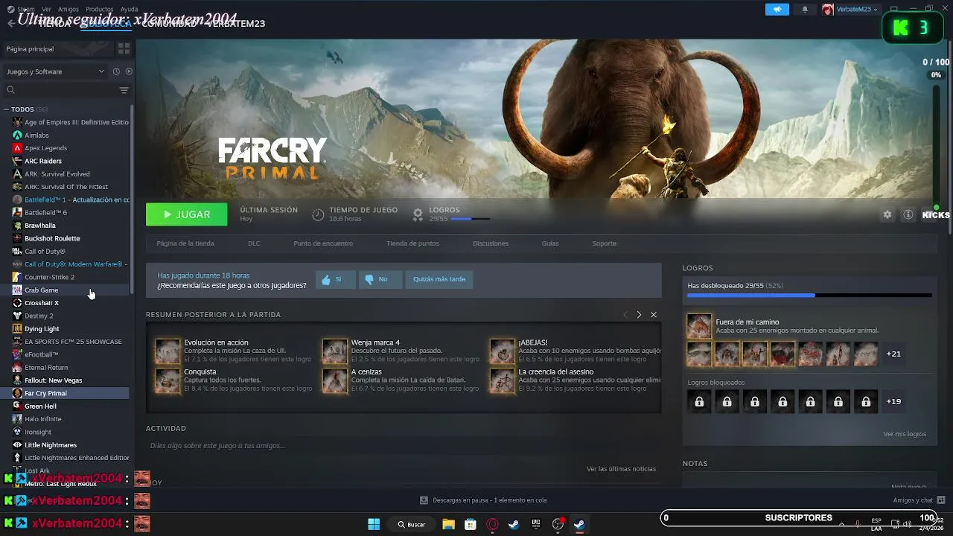Collapse the TODOS game list section
This screenshot has height=536, width=953.
tap(6, 109)
